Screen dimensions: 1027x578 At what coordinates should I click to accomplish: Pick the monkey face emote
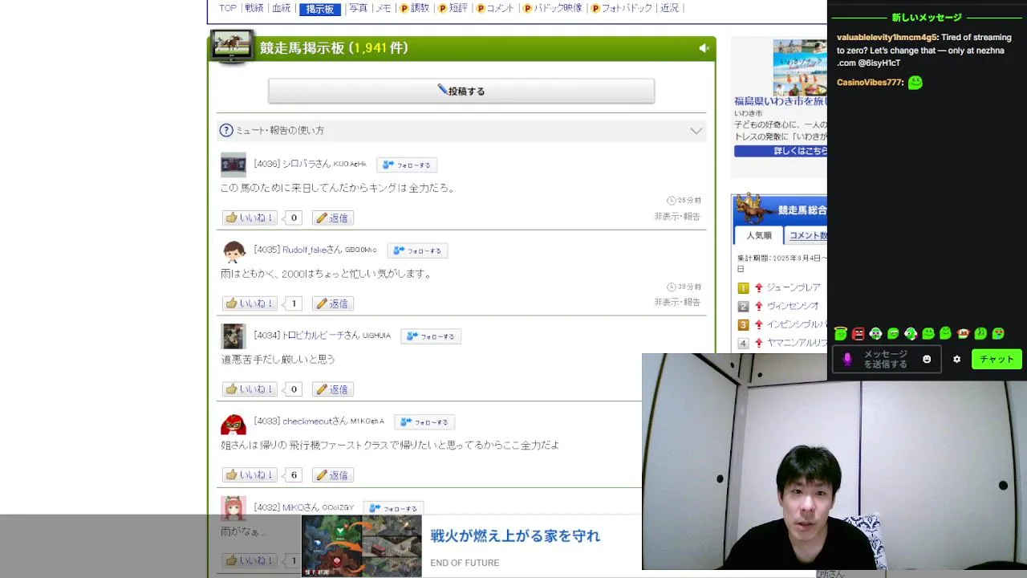[963, 333]
